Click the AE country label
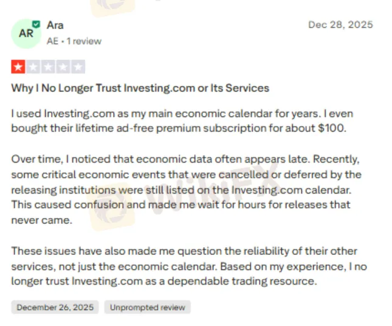The width and height of the screenshot is (392, 326). tap(52, 41)
